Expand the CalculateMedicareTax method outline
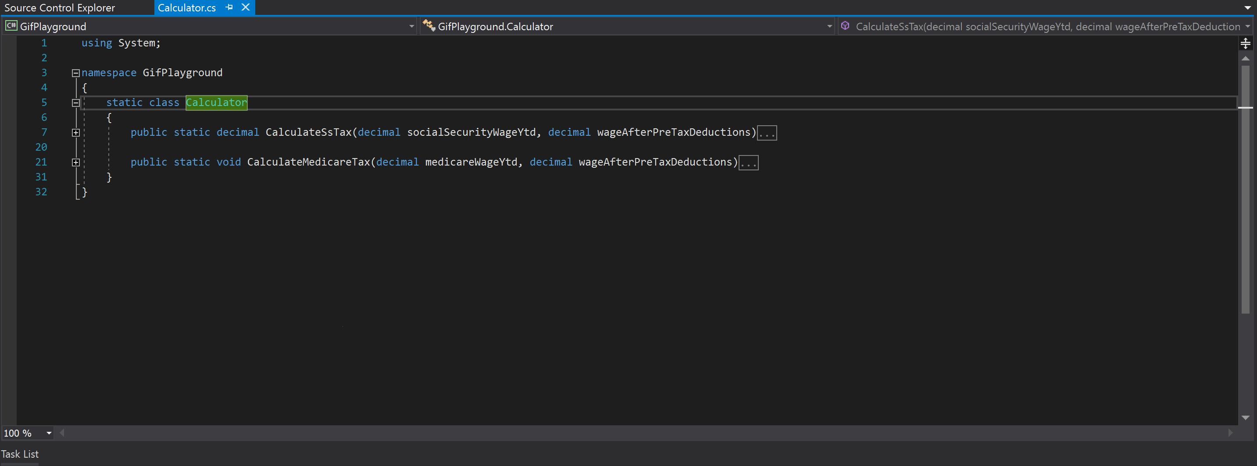This screenshot has width=1257, height=466. click(x=75, y=162)
